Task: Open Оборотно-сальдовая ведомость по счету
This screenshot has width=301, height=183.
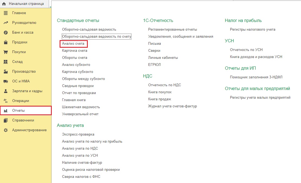Action: tap(96, 37)
